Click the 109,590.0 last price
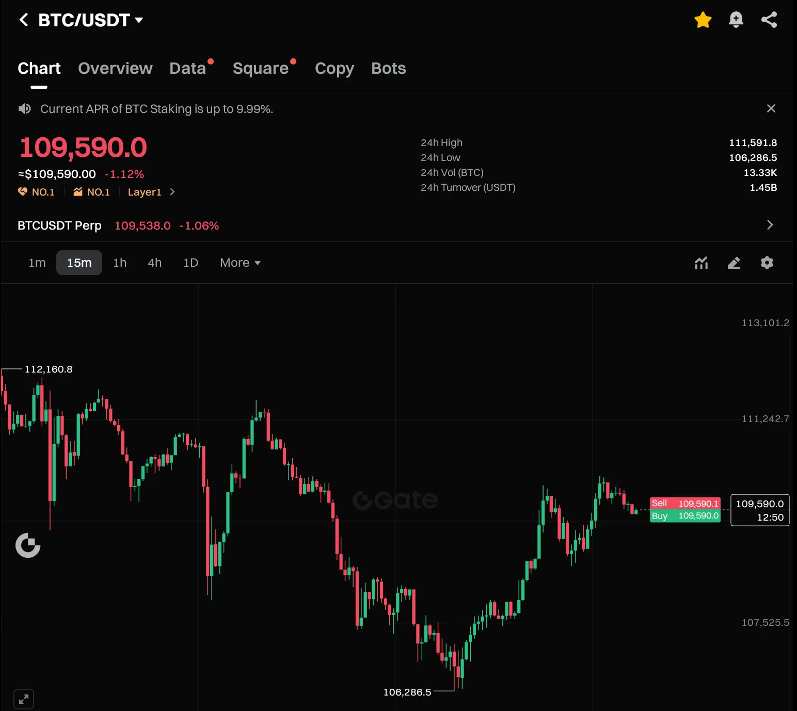797x711 pixels. pyautogui.click(x=83, y=148)
